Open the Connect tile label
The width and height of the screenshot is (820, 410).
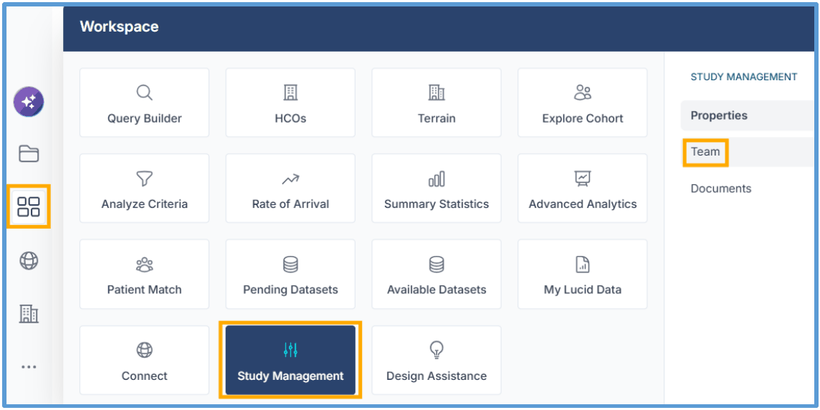coord(144,376)
